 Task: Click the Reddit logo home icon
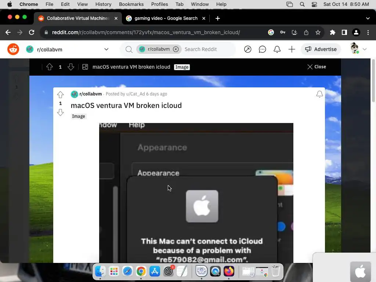click(x=13, y=49)
